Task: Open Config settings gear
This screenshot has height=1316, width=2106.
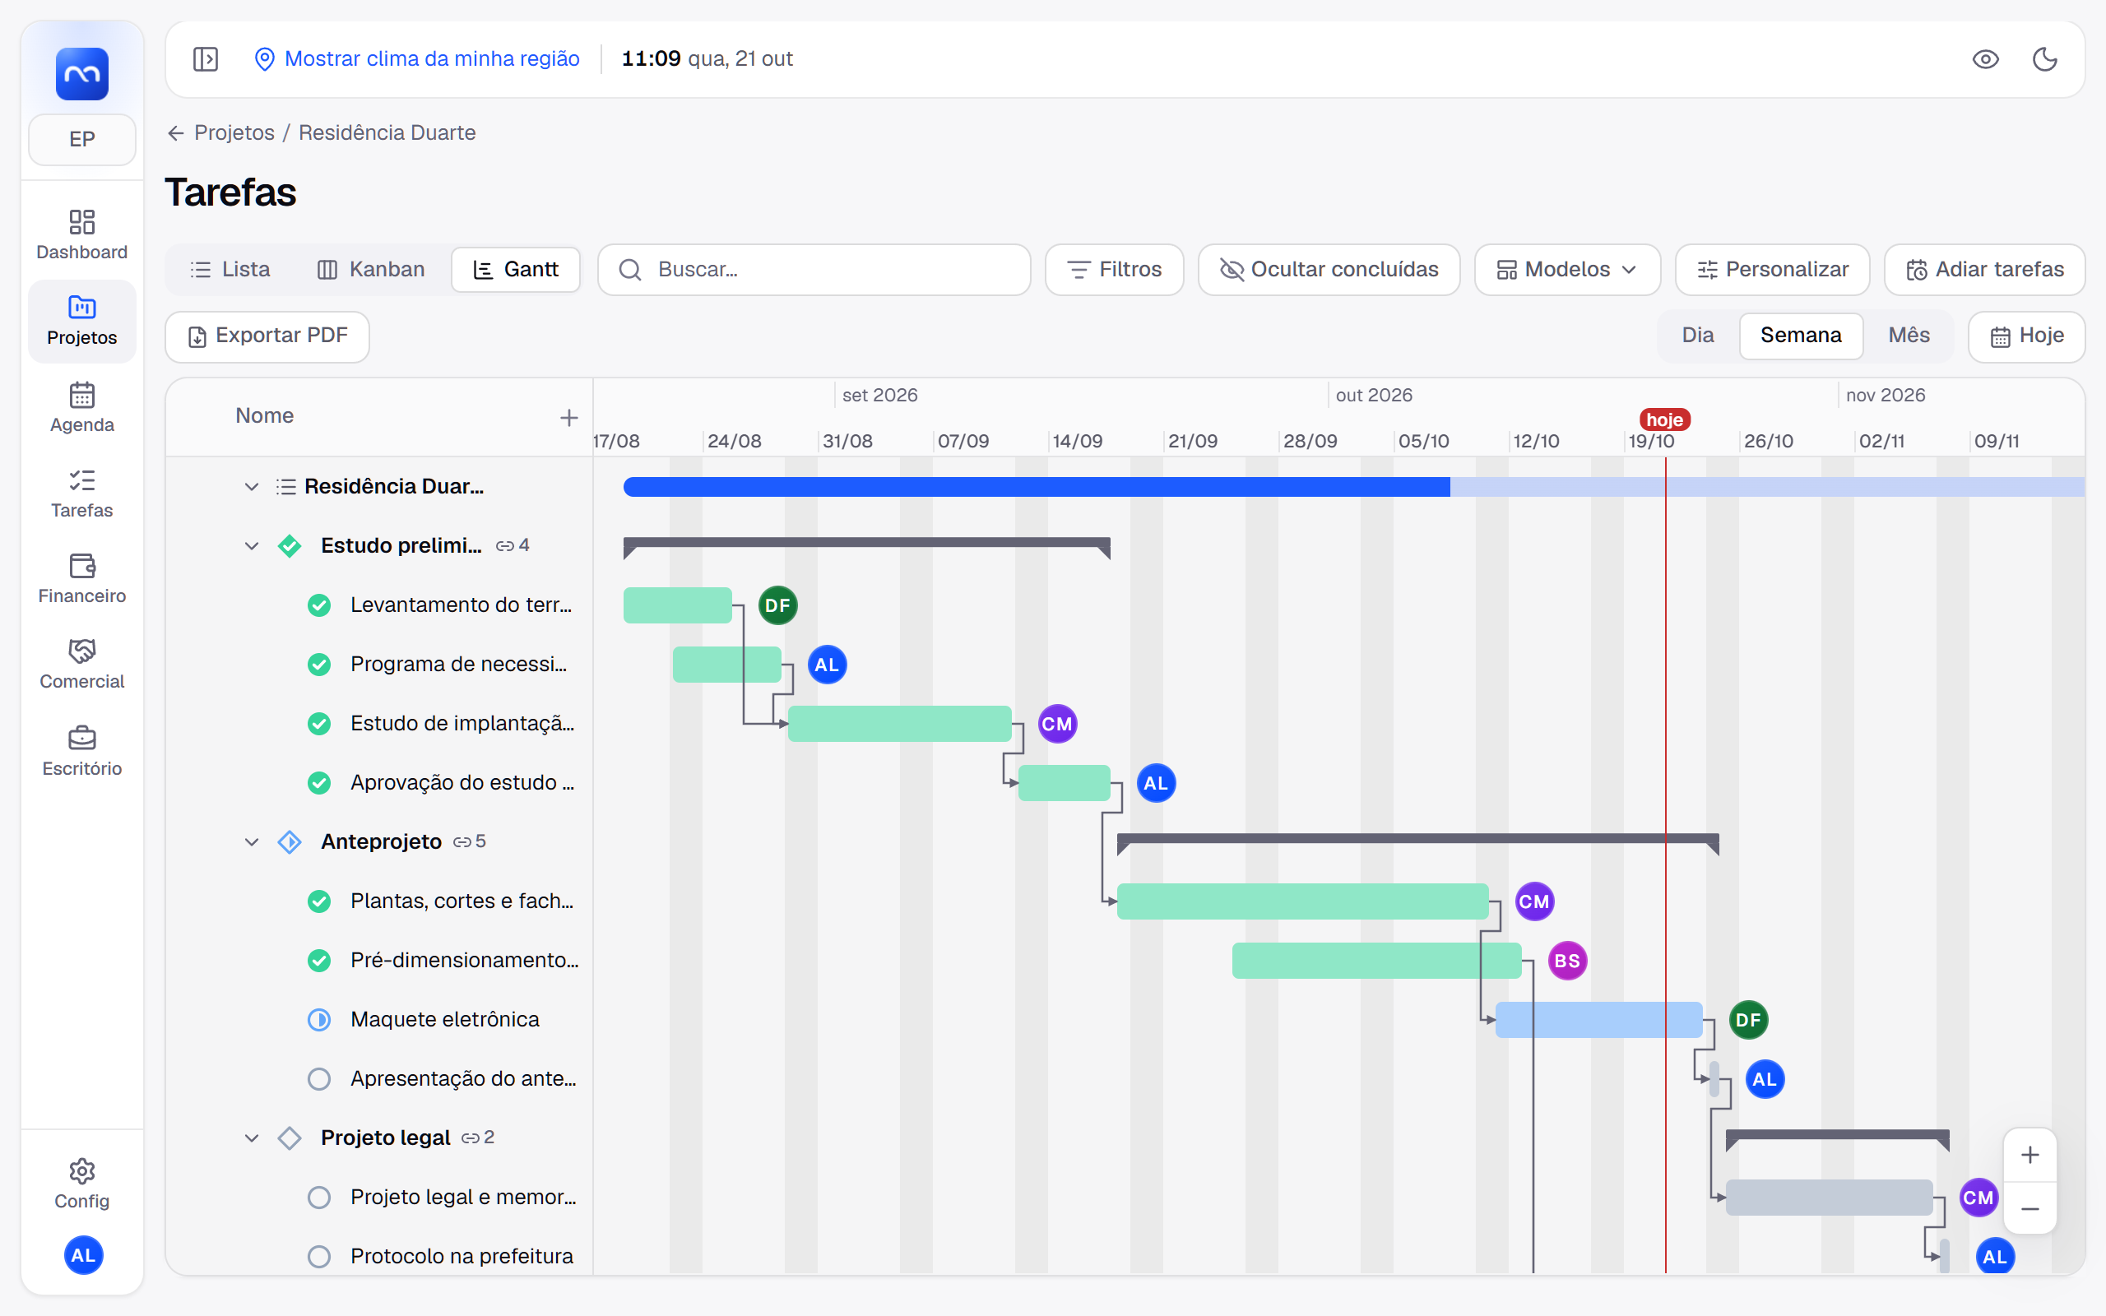Action: [81, 1184]
